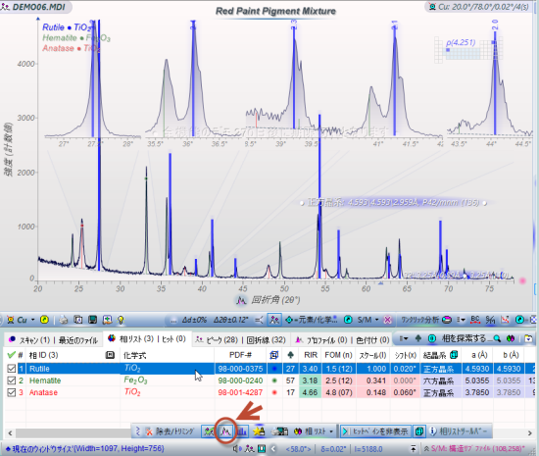
Task: Toggle the green check-all header mark
Action: pos(12,355)
